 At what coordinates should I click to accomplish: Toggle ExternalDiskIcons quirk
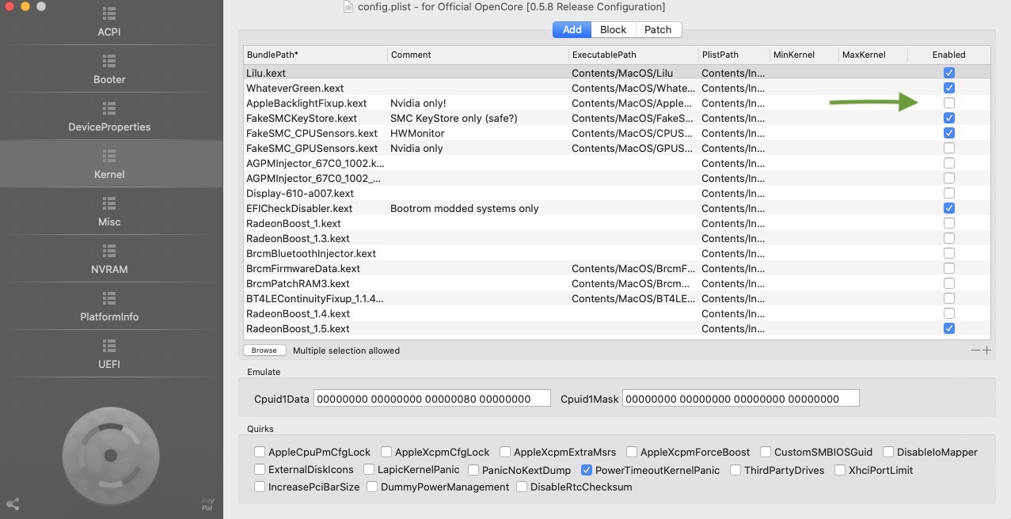[260, 470]
